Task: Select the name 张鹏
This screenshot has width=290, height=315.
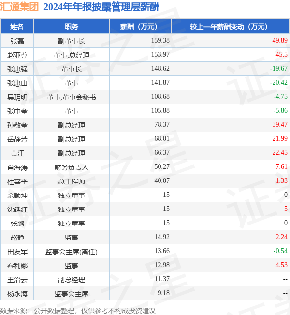Action: tap(17, 224)
